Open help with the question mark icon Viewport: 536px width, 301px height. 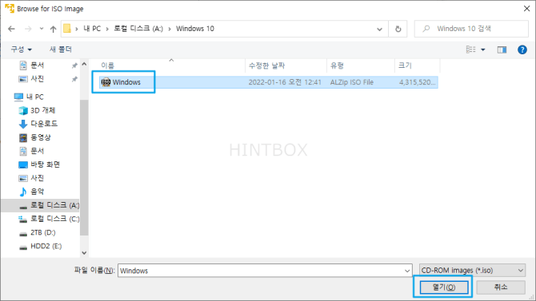522,50
